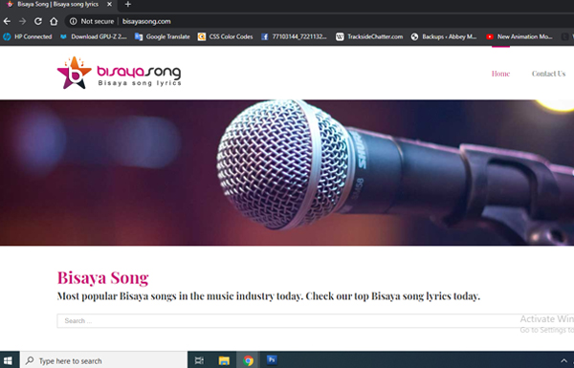The height and width of the screenshot is (368, 574).
Task: Open HP Connected bookmark
Action: [28, 36]
